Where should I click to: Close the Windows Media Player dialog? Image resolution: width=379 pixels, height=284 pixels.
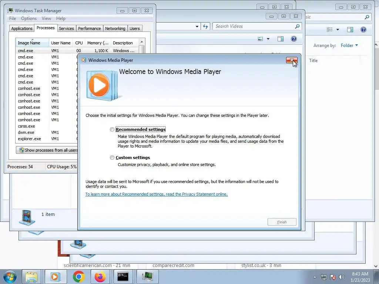[x=292, y=60]
